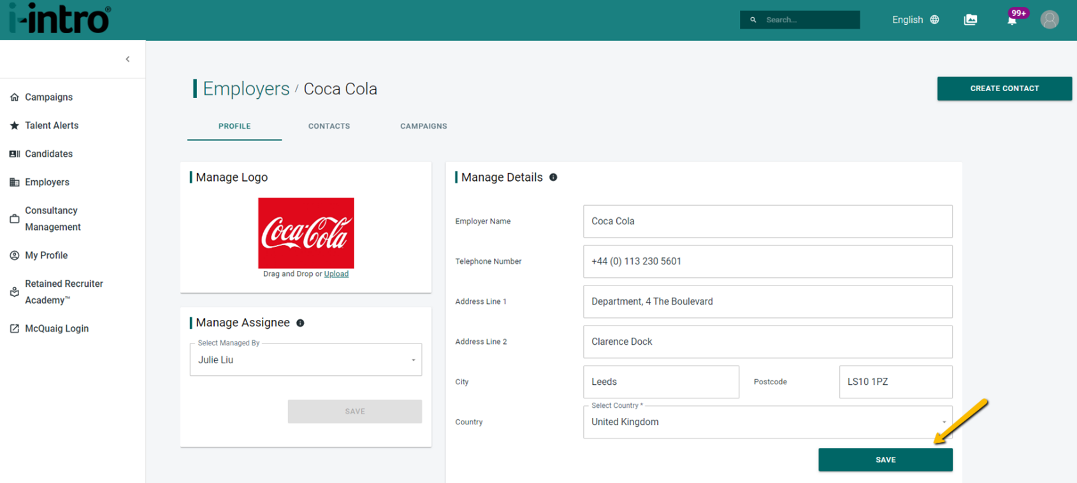Click the Coca Cola breadcrumb text
The image size is (1077, 483).
pyautogui.click(x=340, y=89)
